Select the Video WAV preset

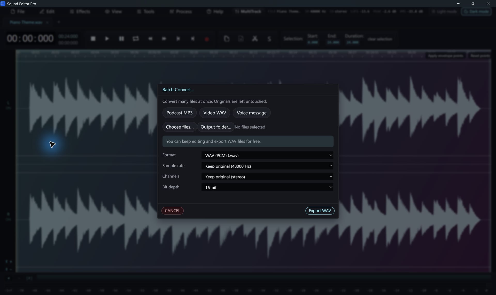point(214,113)
